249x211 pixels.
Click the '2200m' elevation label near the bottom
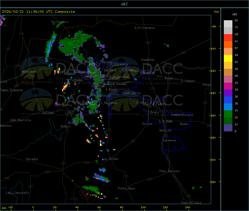(74, 199)
